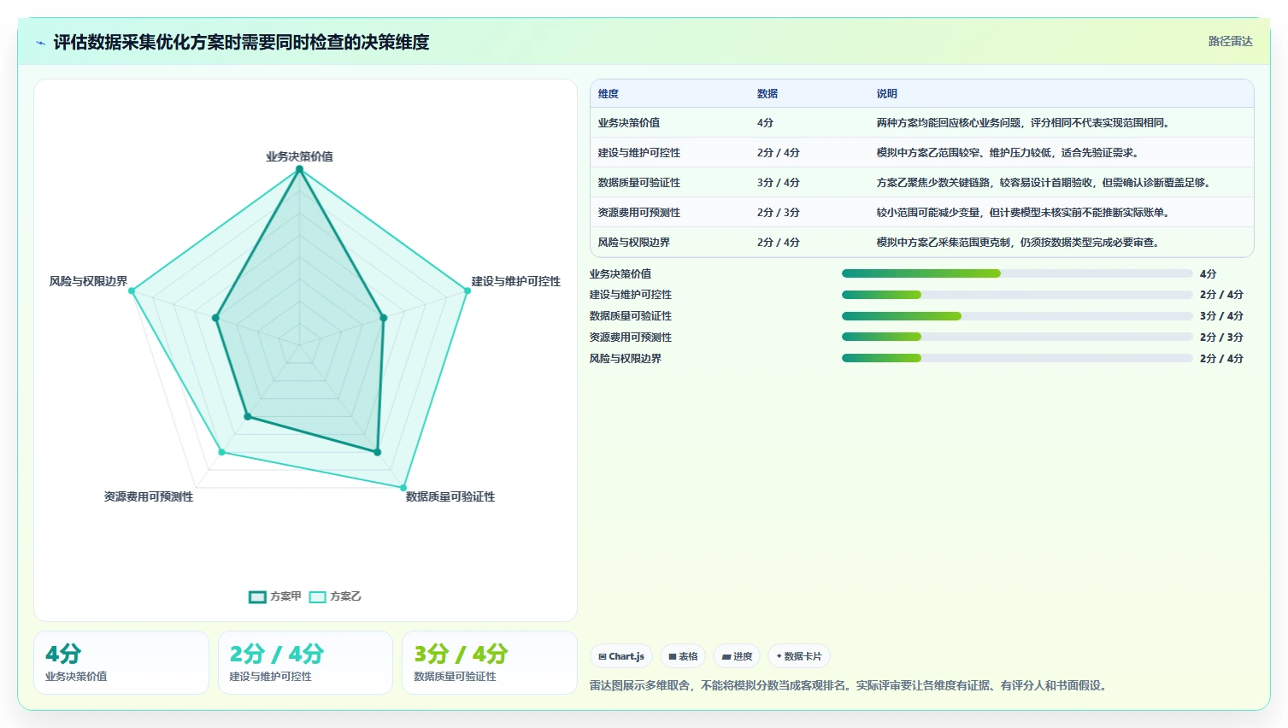Image resolution: width=1288 pixels, height=728 pixels.
Task: Click the 路径雷达 label in header
Action: (1230, 41)
